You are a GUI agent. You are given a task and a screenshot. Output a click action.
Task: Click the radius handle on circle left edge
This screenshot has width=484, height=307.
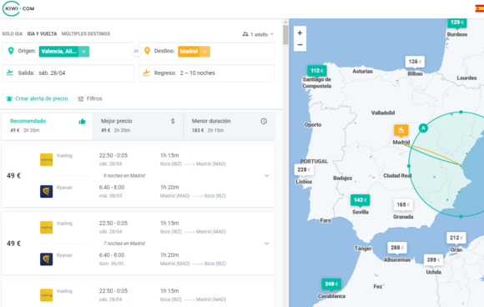409,166
